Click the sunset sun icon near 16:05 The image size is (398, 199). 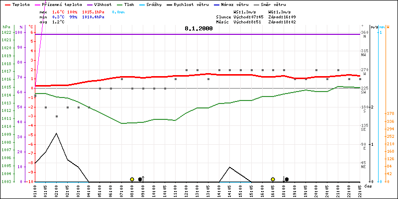(x=273, y=179)
